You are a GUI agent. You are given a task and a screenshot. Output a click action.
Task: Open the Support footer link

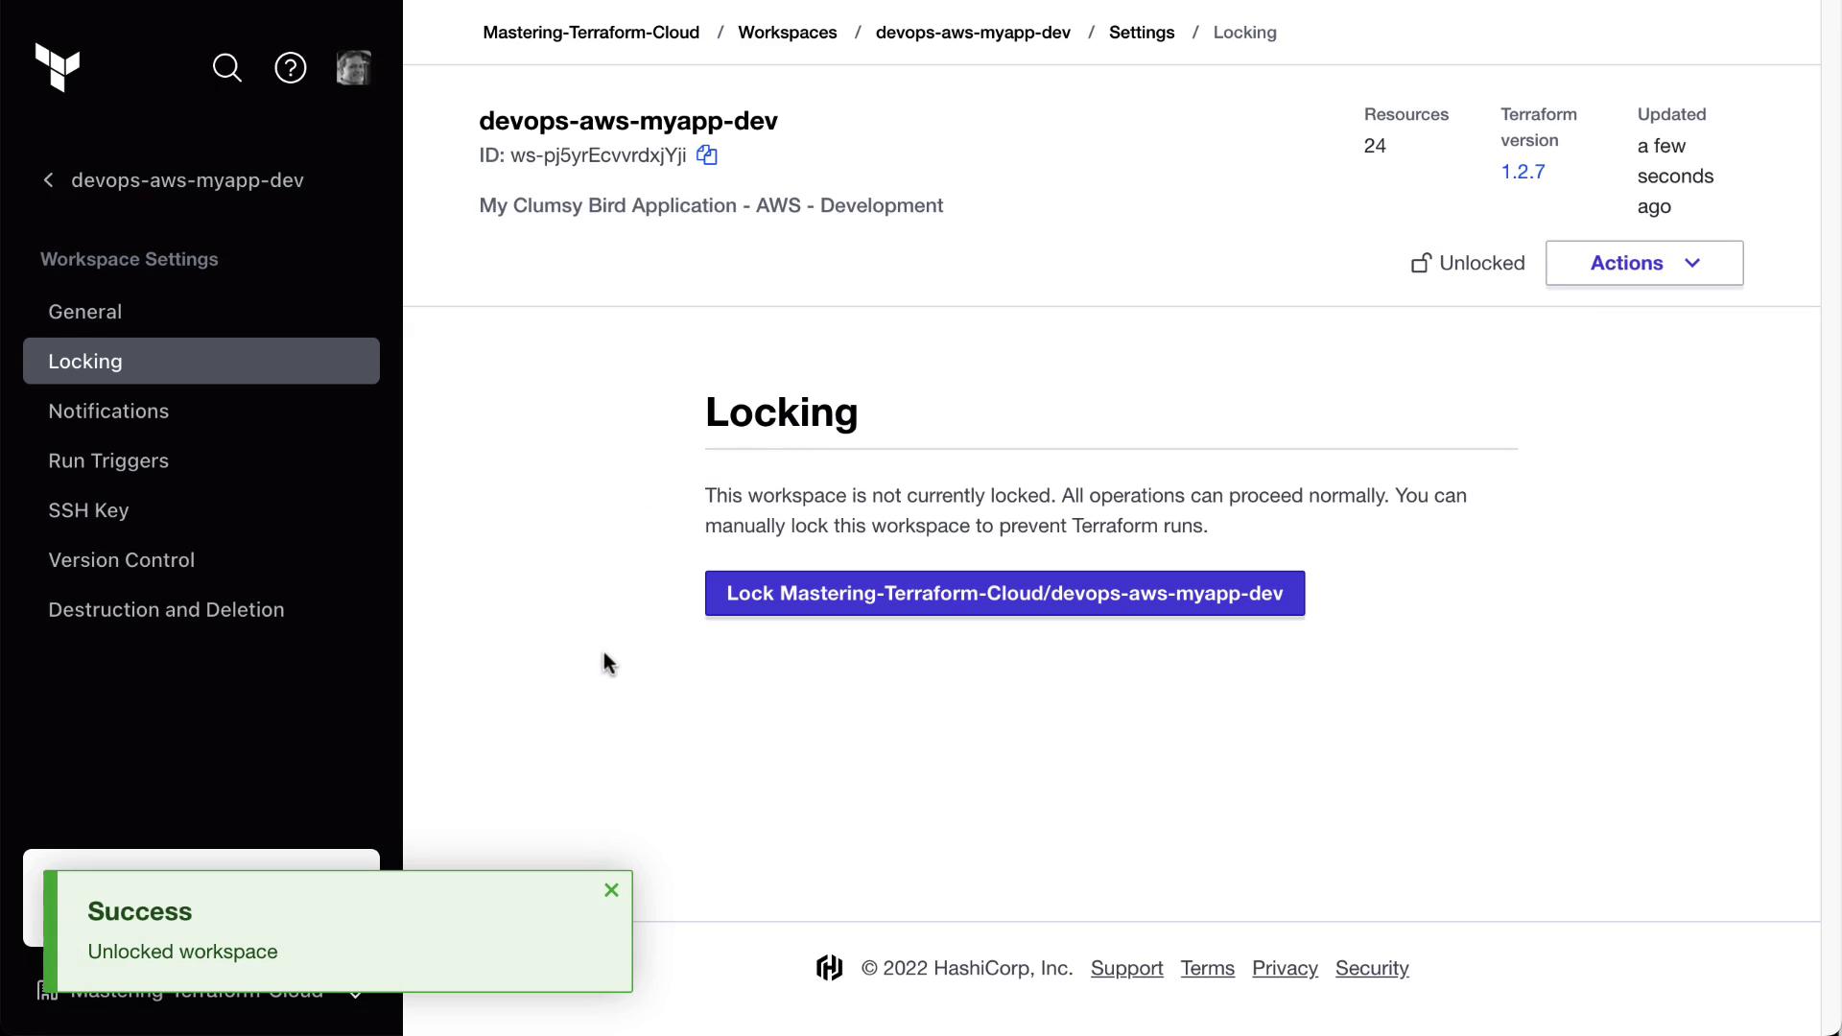(x=1126, y=968)
